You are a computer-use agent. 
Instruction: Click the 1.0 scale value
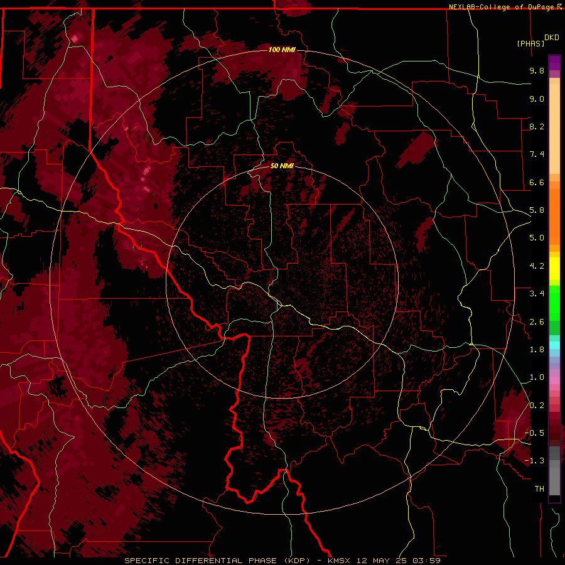point(537,377)
